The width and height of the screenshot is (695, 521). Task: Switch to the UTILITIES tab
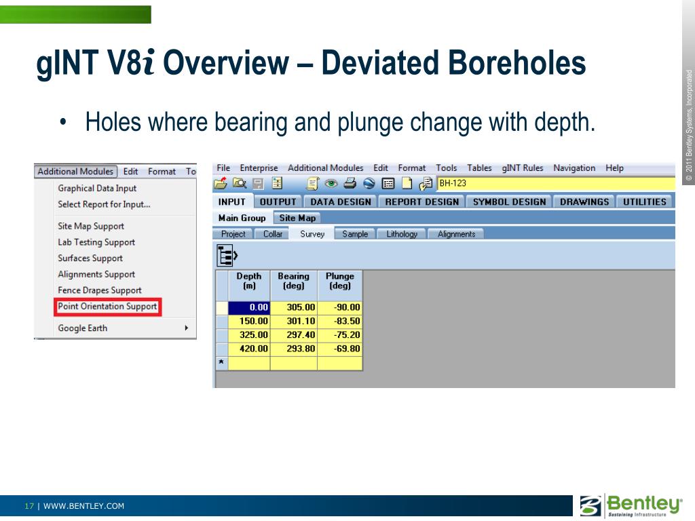[x=645, y=201]
